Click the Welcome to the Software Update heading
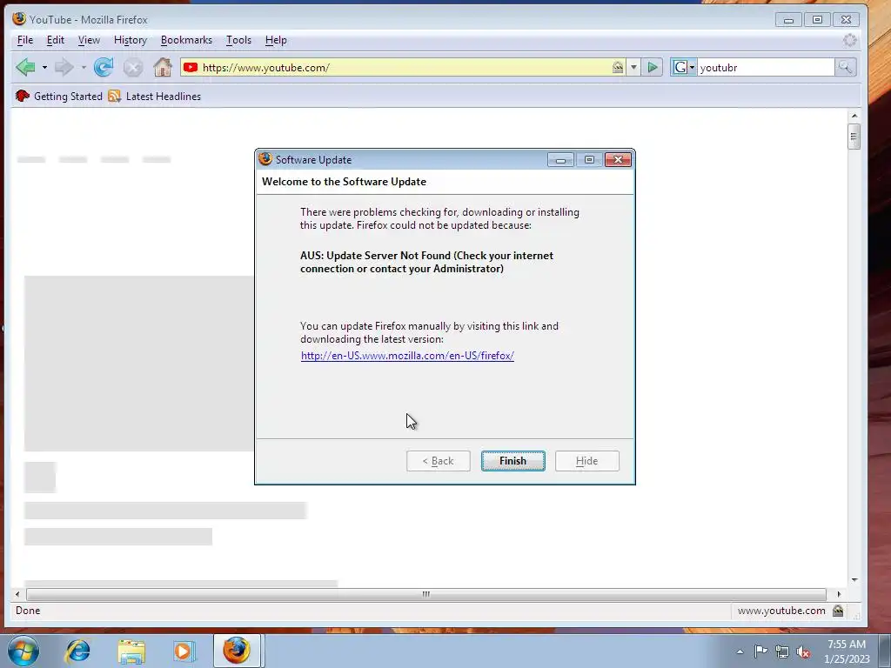 click(x=344, y=182)
